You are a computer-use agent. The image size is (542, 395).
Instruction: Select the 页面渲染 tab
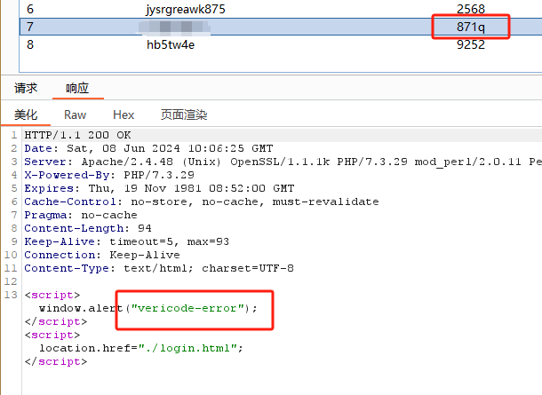coord(184,115)
